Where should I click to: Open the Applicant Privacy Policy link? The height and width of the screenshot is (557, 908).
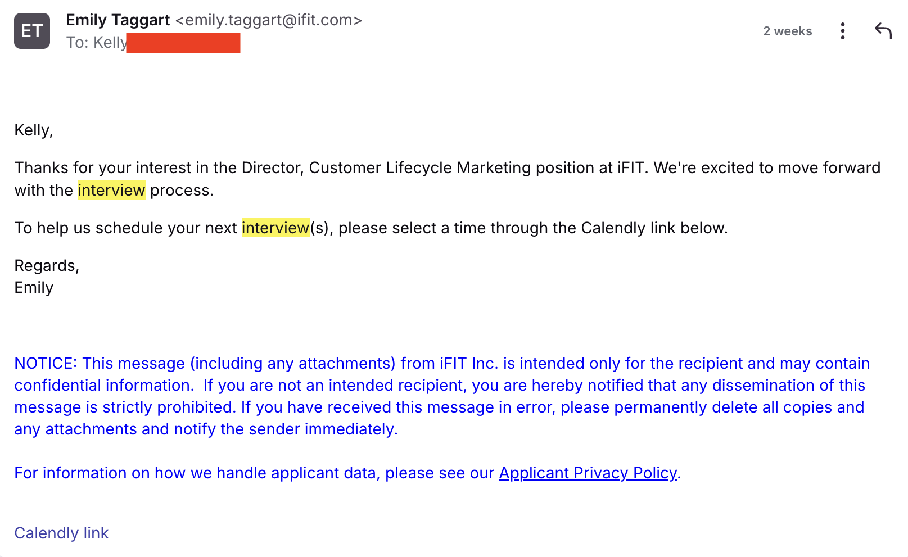588,473
